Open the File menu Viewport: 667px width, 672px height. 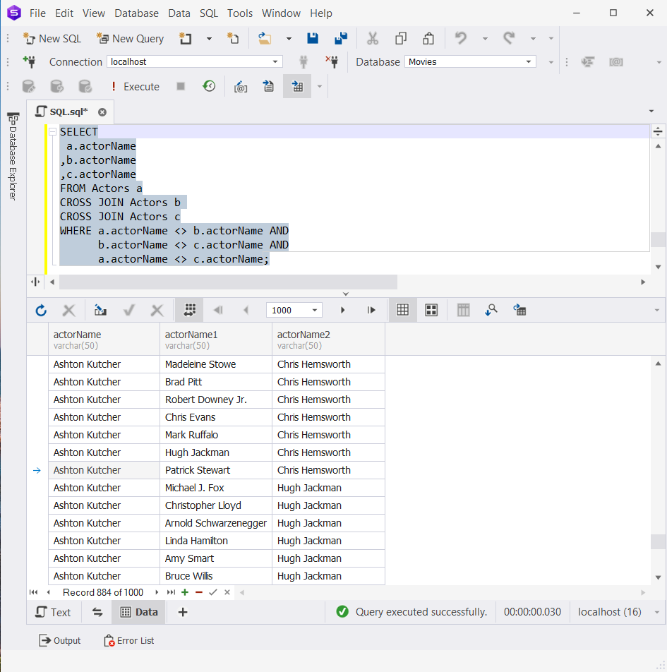pyautogui.click(x=37, y=13)
